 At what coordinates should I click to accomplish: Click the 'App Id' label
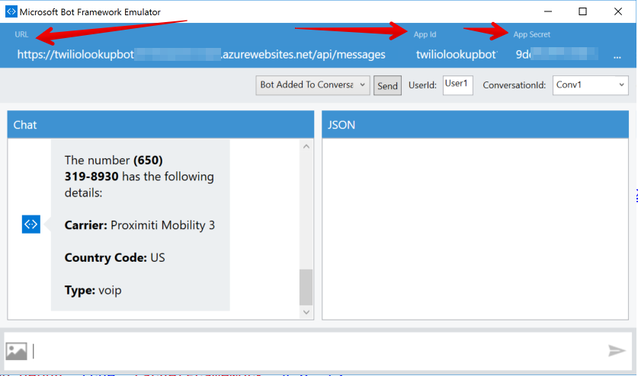coord(425,34)
